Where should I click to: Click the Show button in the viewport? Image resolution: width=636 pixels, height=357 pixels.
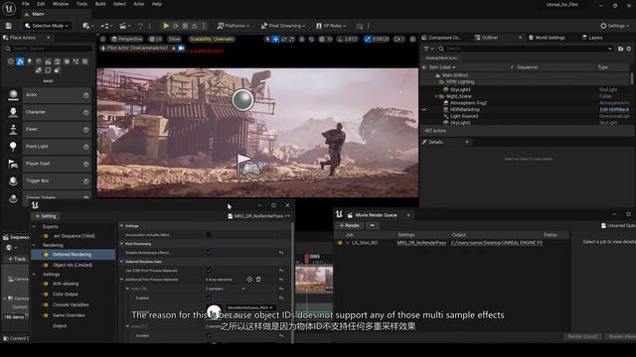(x=175, y=39)
